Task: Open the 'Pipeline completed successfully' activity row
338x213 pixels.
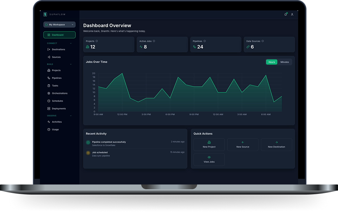Action: 135,144
